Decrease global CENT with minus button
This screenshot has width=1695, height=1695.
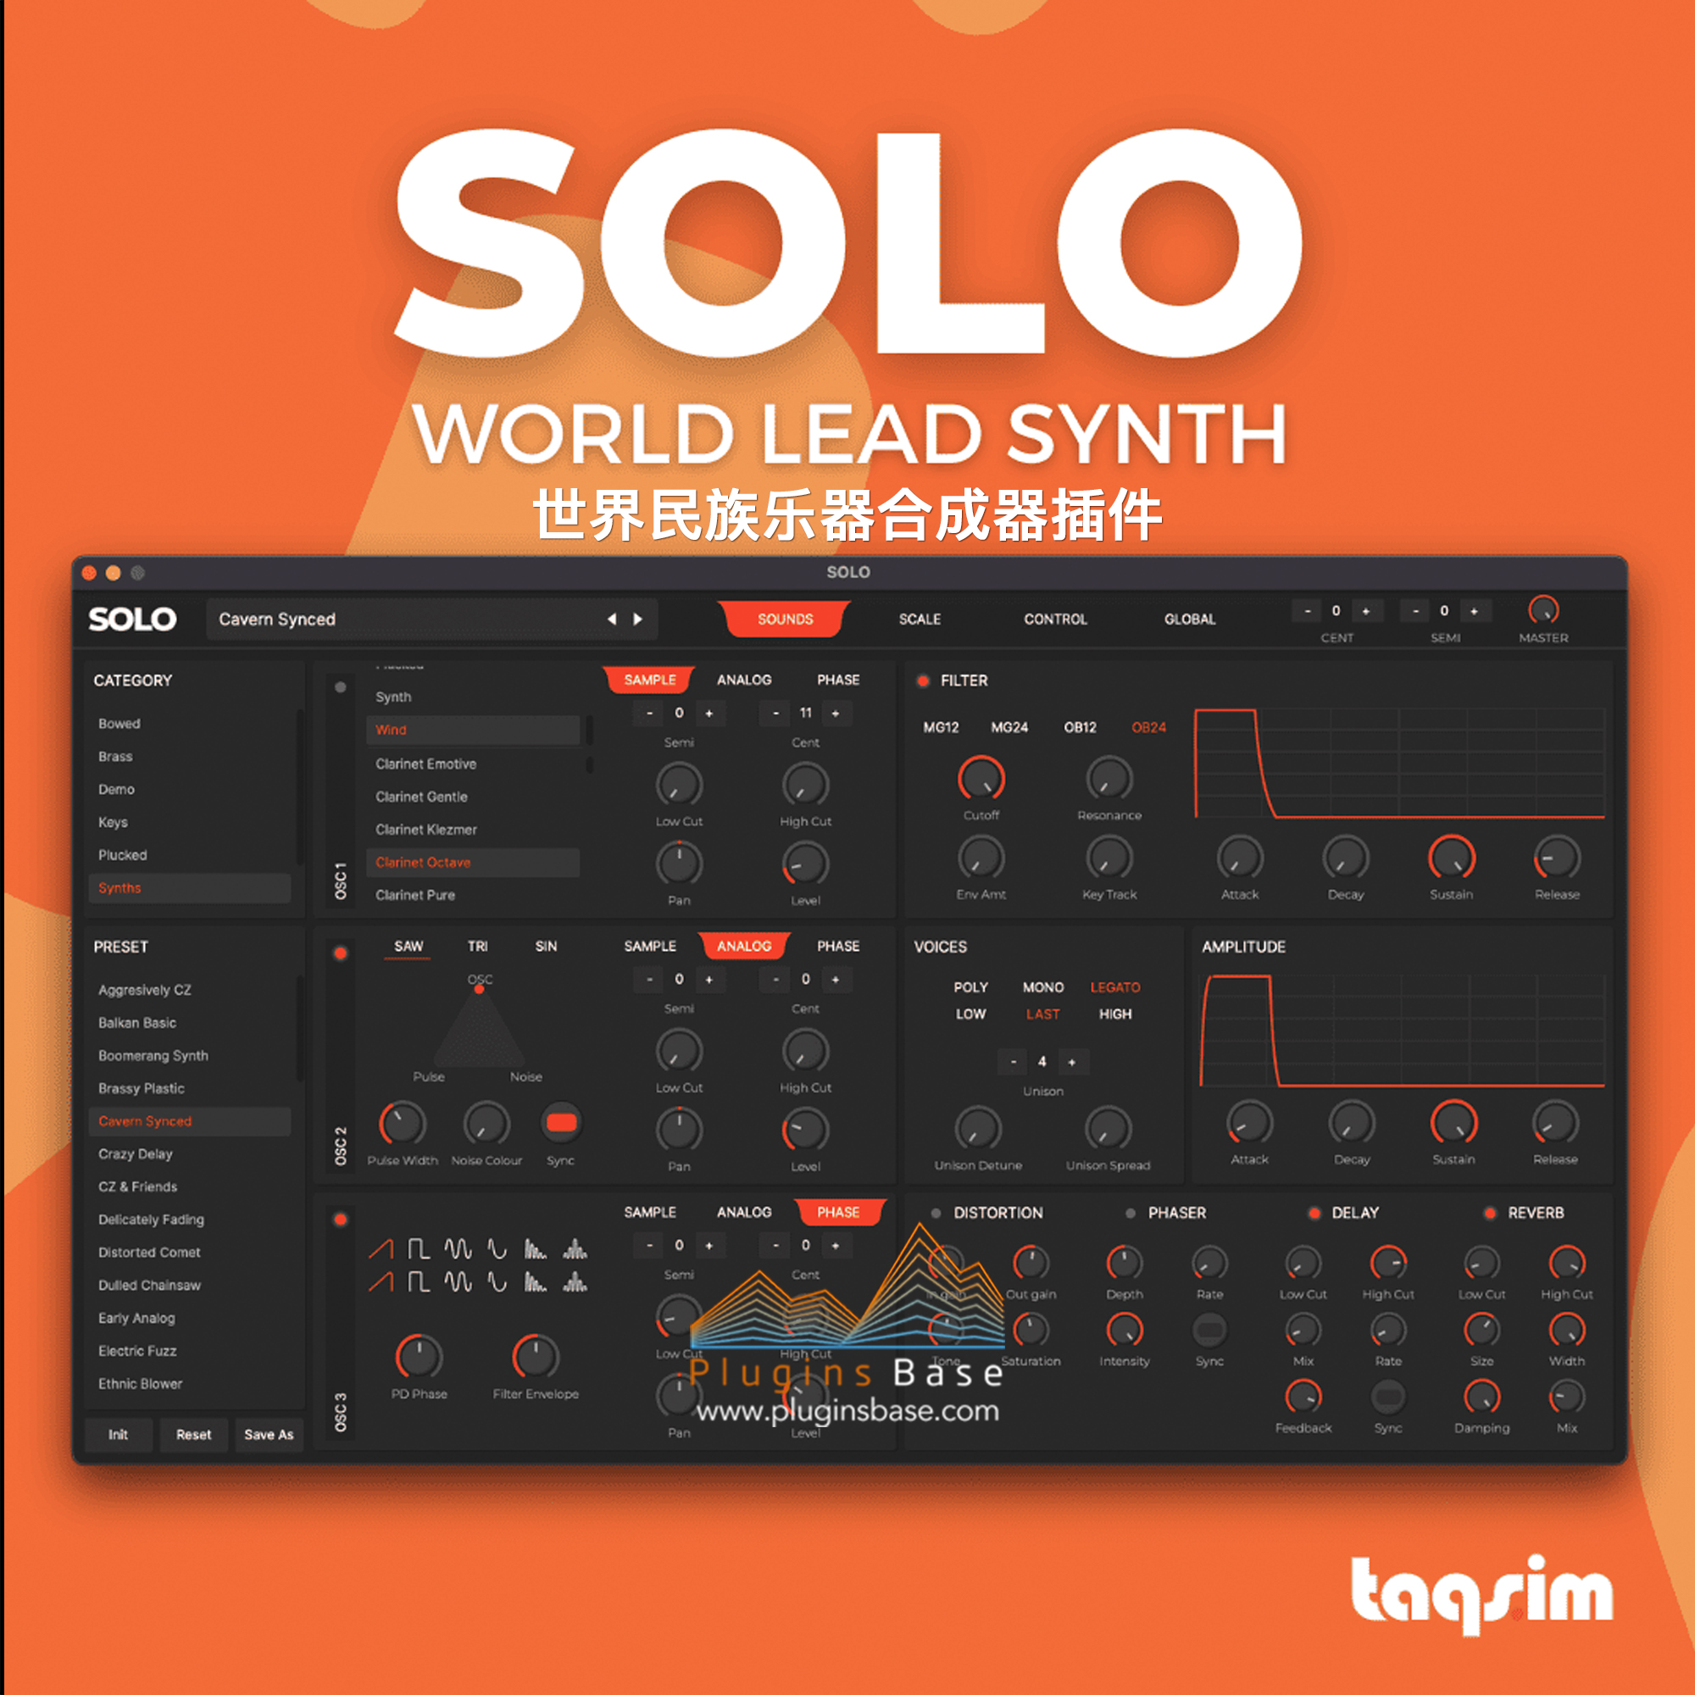(1307, 610)
